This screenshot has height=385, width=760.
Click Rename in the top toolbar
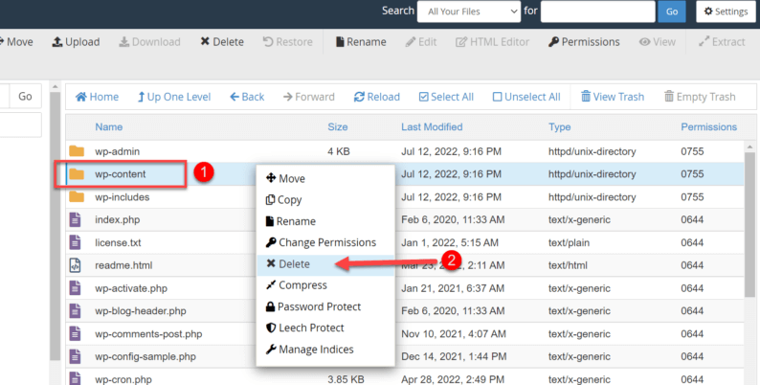[x=361, y=42]
